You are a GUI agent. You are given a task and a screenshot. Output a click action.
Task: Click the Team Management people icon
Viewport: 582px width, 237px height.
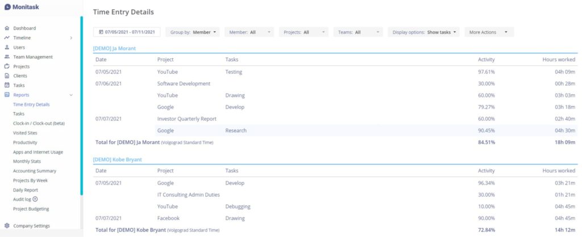pyautogui.click(x=7, y=57)
